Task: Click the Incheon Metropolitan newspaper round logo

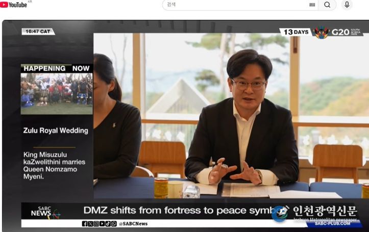Action: (x=280, y=213)
